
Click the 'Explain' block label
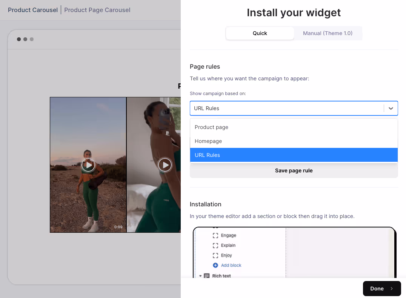click(x=228, y=245)
